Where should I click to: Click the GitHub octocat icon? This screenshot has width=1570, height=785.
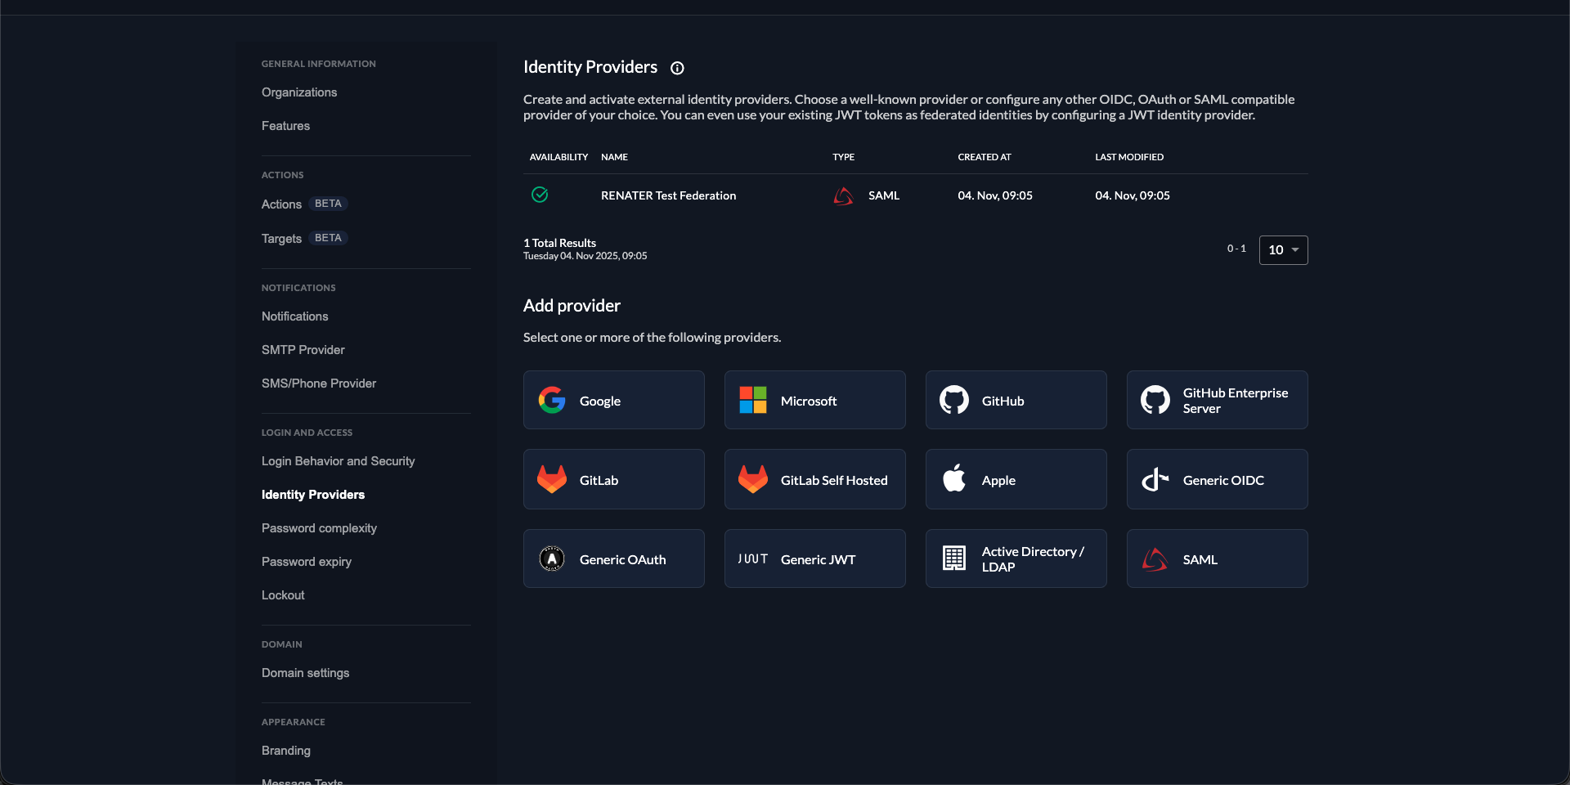point(954,400)
